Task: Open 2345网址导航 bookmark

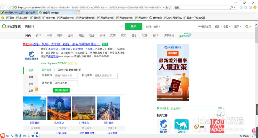Action: (x=173, y=18)
